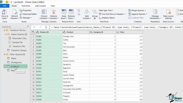Click the price 6.6 cell
The width and height of the screenshot is (183, 103).
(x=129, y=54)
